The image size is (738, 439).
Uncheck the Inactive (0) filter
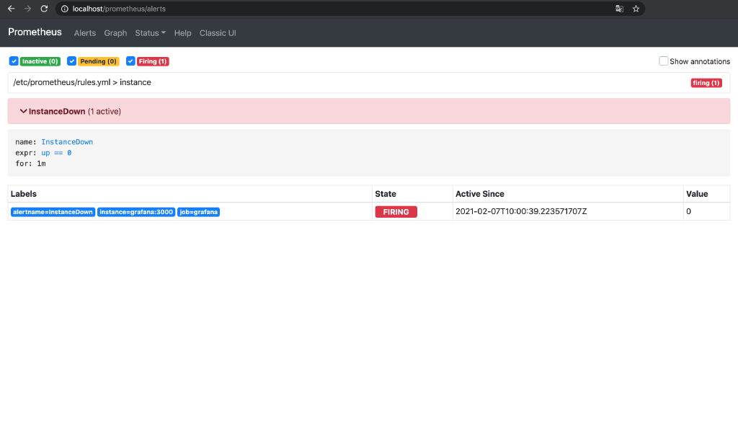tap(14, 61)
